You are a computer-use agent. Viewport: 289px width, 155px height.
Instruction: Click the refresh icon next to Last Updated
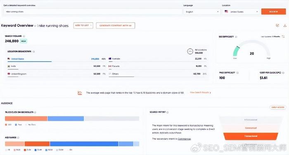pyautogui.click(x=283, y=37)
